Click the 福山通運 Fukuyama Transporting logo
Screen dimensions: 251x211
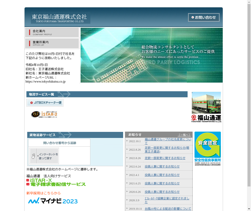pyautogui.click(x=206, y=119)
